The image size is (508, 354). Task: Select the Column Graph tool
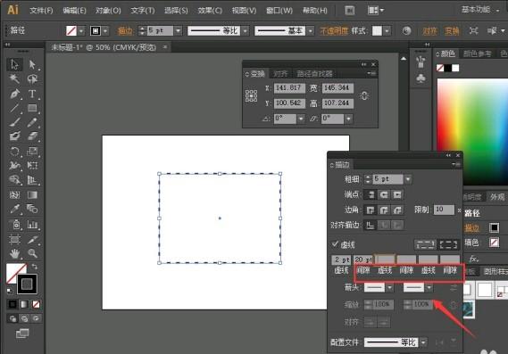coord(32,224)
